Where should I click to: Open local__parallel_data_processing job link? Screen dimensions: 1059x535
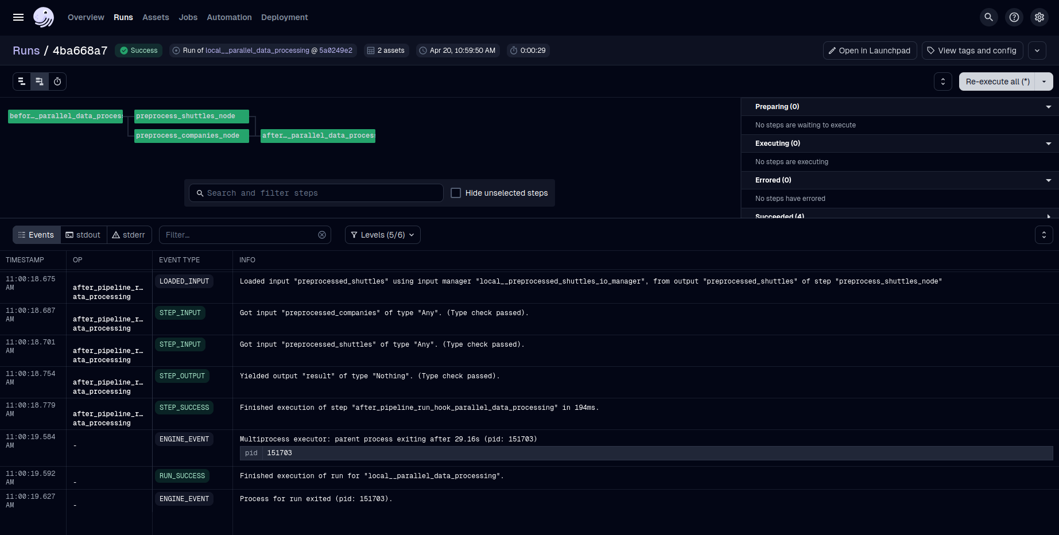[257, 51]
